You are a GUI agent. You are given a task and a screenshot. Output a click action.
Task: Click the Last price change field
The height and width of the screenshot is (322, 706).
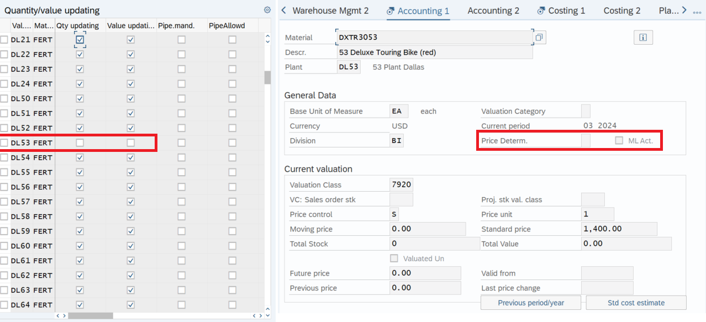[x=607, y=288]
